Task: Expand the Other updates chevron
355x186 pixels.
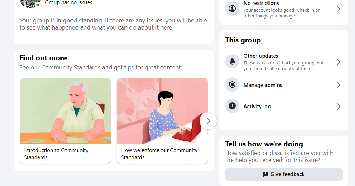Action: coord(338,62)
